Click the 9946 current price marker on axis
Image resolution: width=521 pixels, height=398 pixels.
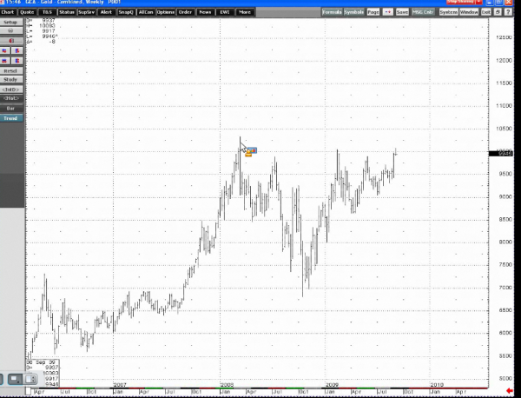505,154
